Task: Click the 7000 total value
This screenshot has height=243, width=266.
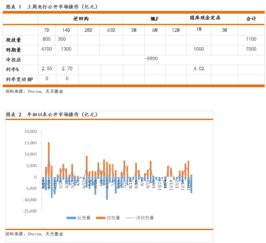Action: click(251, 49)
